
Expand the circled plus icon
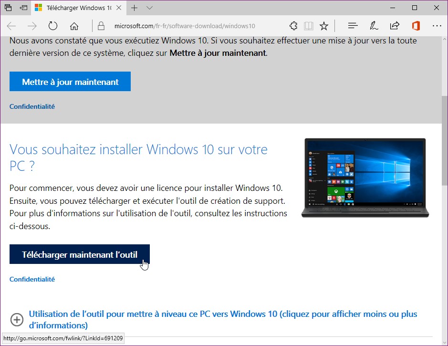point(17,319)
